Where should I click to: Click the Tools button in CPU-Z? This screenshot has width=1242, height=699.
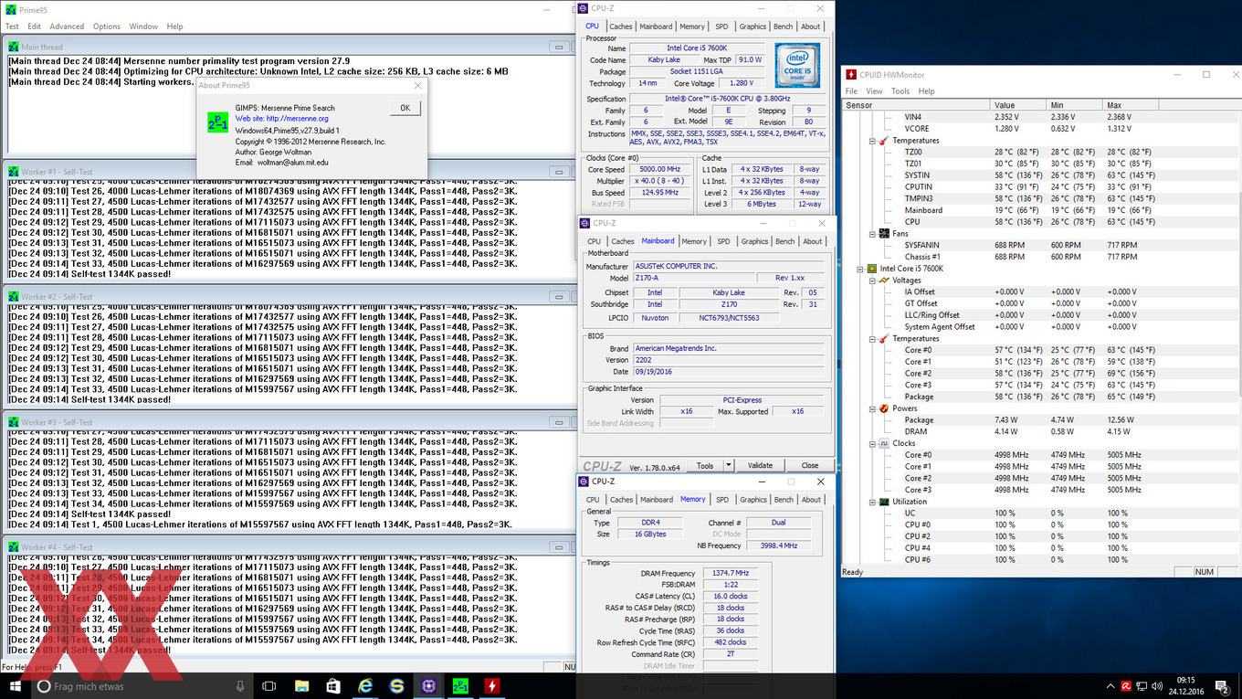coord(705,465)
